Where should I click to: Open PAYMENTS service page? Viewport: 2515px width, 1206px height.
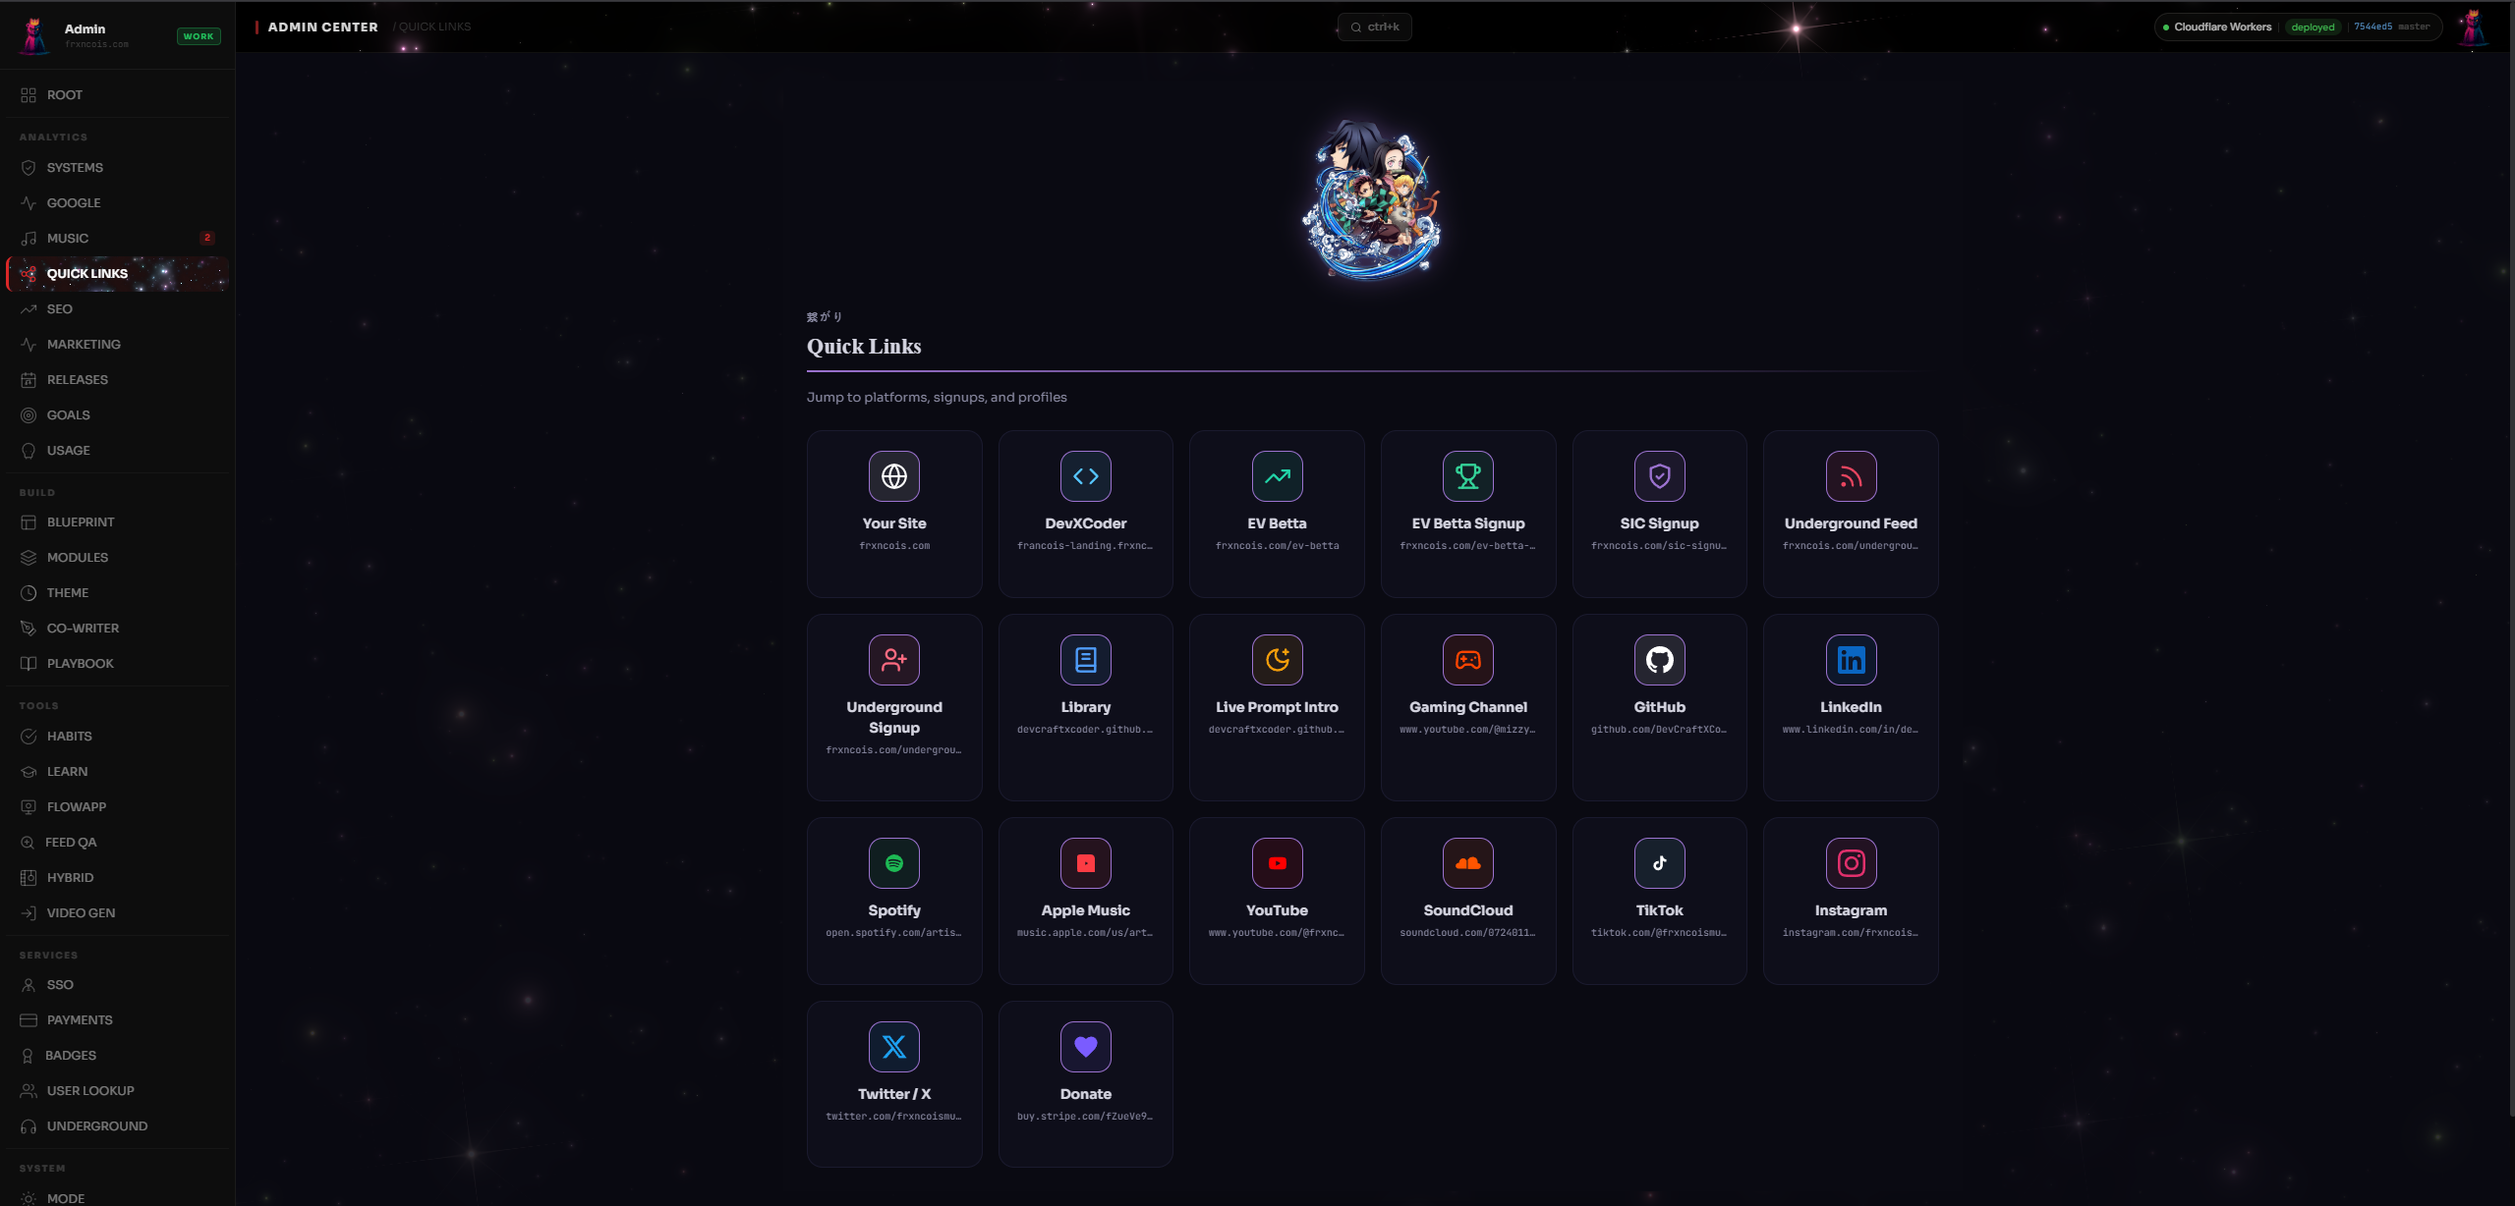118,1020
